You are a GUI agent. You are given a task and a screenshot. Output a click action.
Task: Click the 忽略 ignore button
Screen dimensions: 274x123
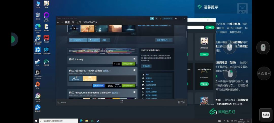click(x=104, y=40)
